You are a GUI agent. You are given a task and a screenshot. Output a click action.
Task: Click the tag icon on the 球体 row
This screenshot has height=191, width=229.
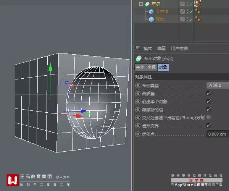(198, 19)
